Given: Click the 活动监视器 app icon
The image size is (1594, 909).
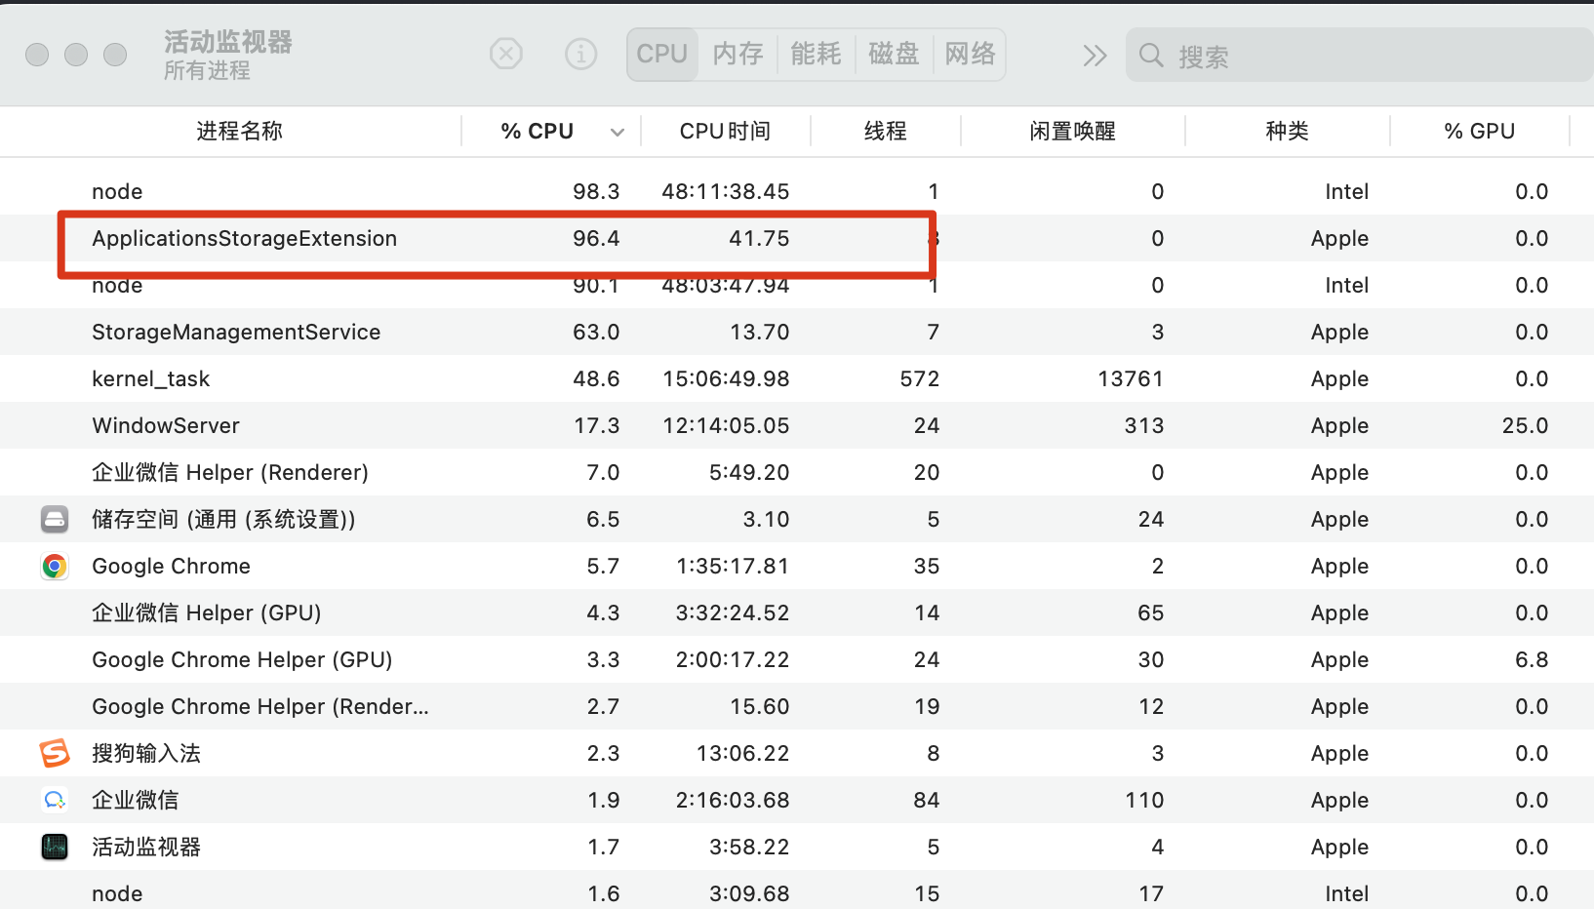Looking at the screenshot, I should click(x=55, y=847).
